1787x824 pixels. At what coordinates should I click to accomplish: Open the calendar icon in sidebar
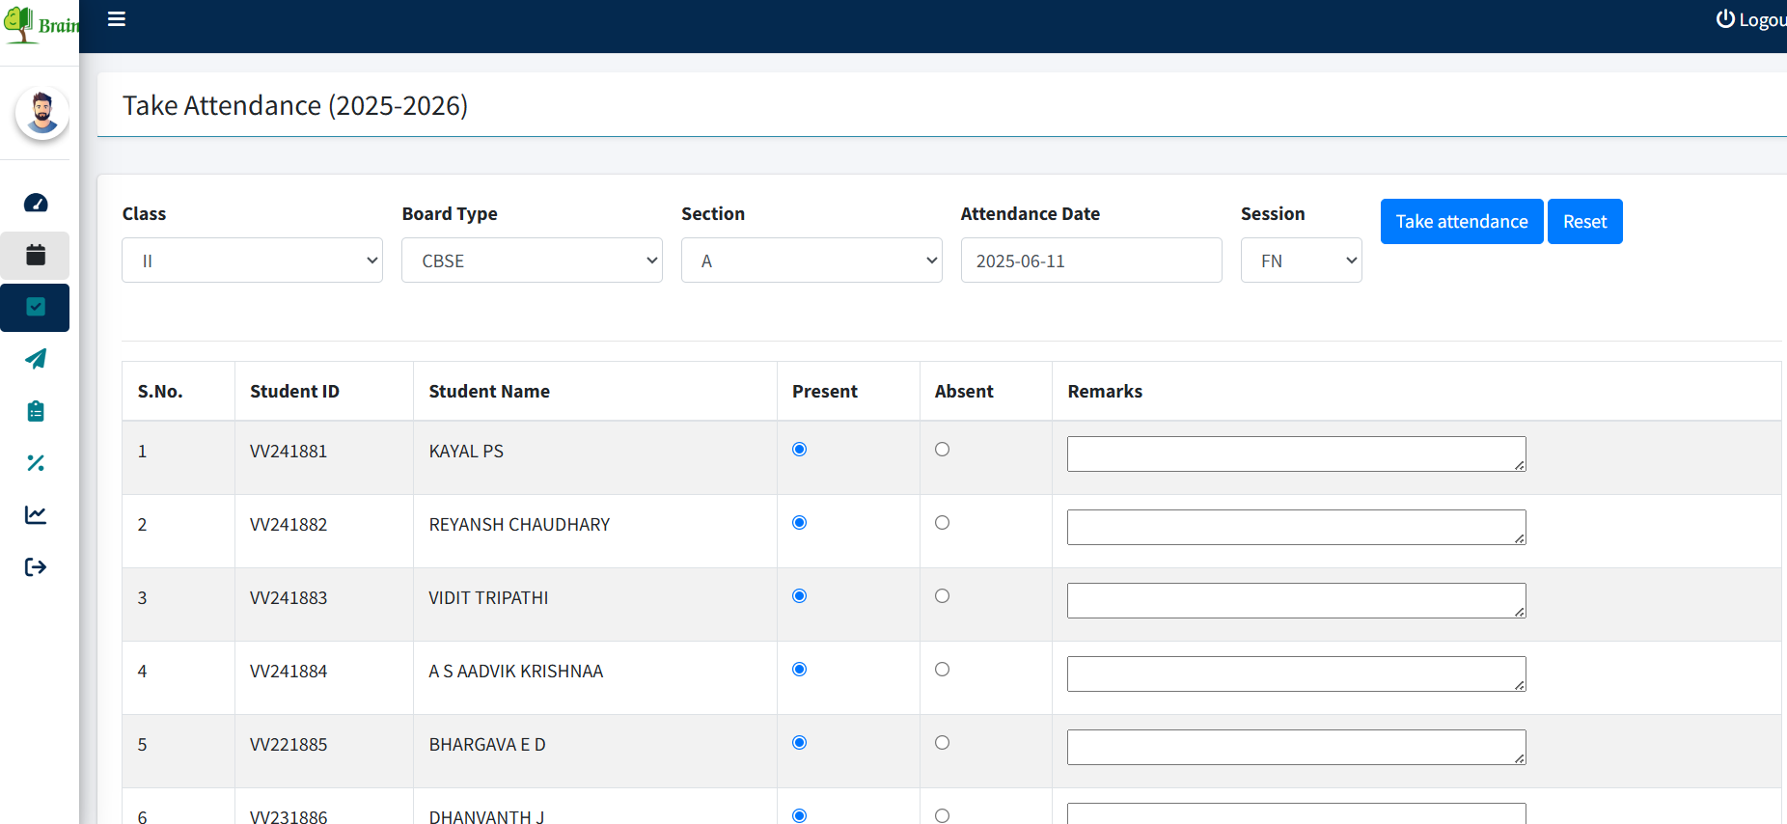(36, 256)
